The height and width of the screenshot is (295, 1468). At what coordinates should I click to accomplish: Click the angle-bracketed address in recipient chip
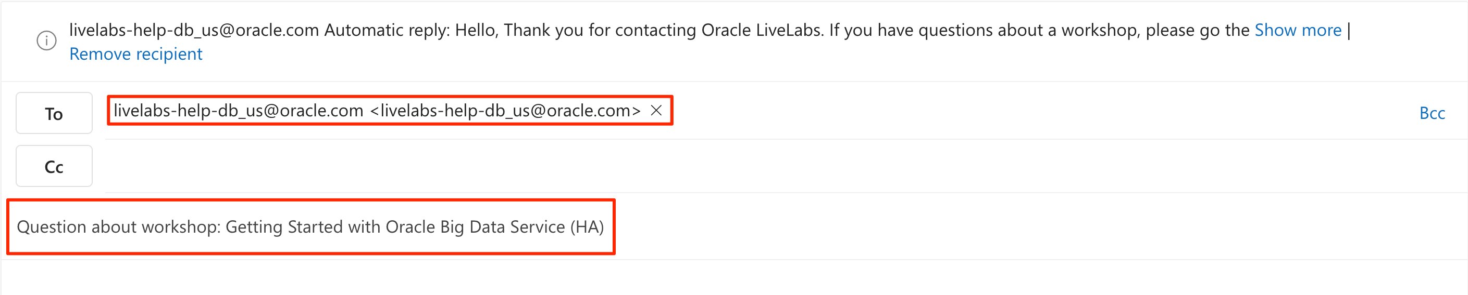(x=505, y=110)
